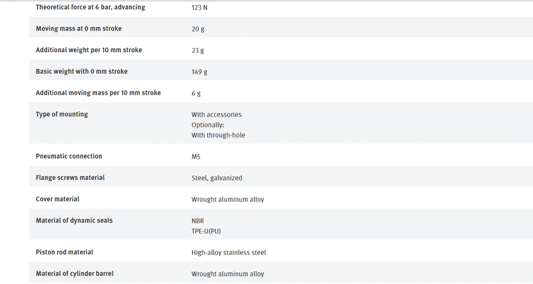This screenshot has height=284, width=533.
Task: Click the "Material of cylinder barrel" label
Action: click(75, 274)
